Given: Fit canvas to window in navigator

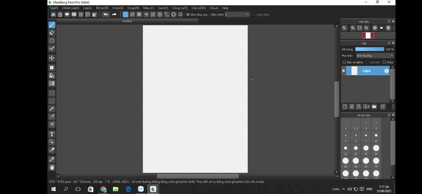Looking at the screenshot, I should [359, 28].
